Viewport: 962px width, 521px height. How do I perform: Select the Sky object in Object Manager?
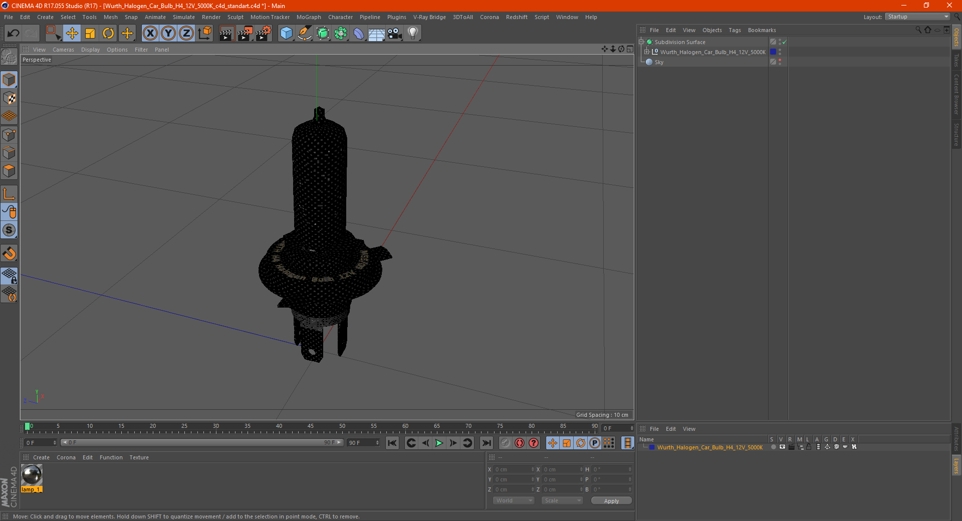coord(659,62)
